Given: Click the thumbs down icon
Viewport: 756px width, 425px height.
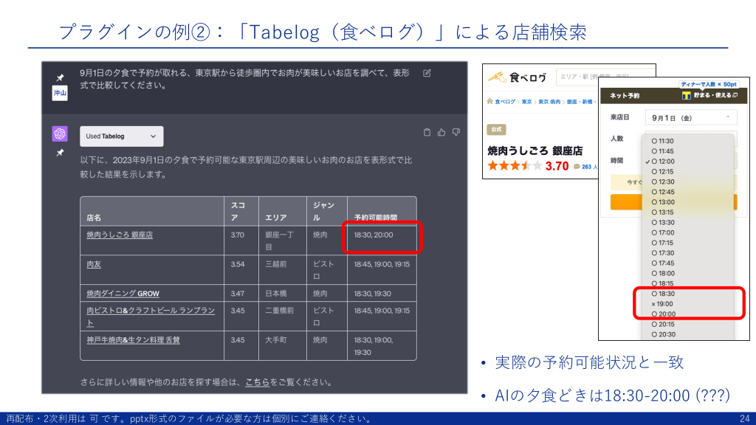Looking at the screenshot, I should pos(456,133).
